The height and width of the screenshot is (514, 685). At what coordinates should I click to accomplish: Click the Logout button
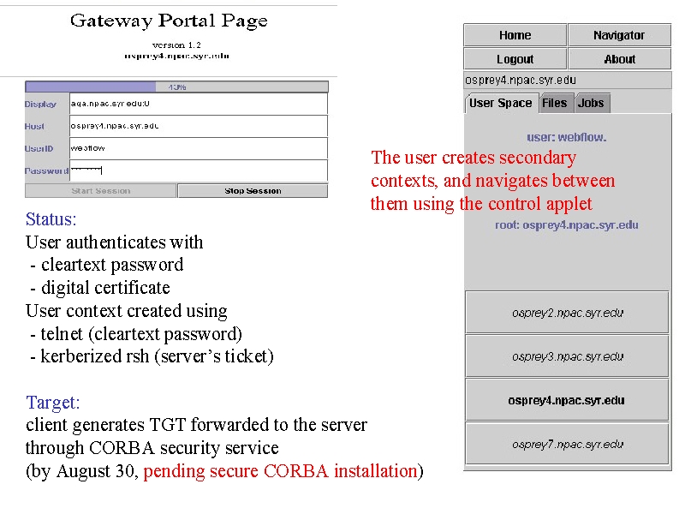pos(515,59)
